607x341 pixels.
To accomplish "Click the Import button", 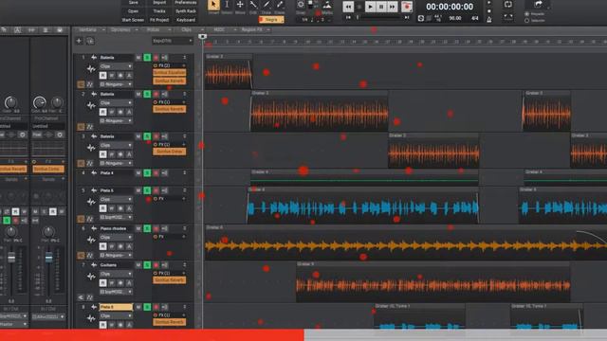I will point(159,2).
